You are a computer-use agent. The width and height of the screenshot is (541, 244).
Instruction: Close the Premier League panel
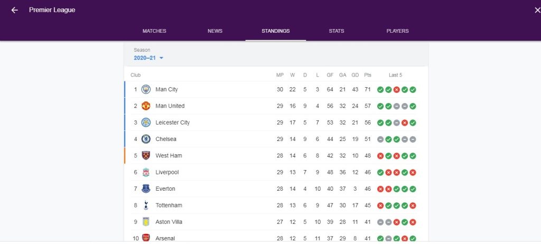pyautogui.click(x=537, y=10)
